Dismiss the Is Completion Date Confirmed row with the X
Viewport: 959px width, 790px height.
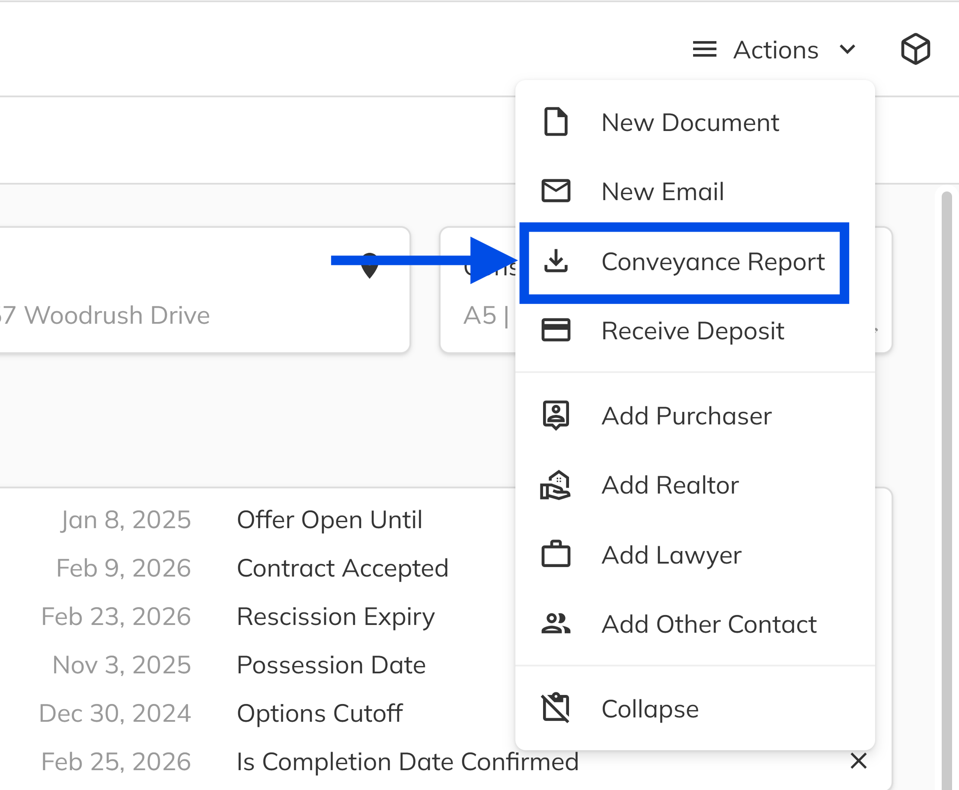[859, 761]
